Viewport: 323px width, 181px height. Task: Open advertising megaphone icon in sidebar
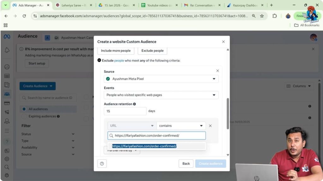(x=7, y=112)
